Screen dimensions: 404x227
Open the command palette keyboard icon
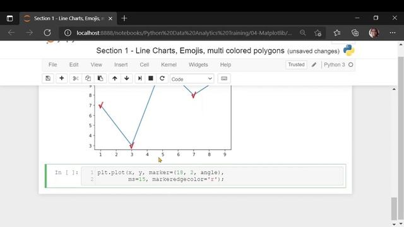[224, 78]
